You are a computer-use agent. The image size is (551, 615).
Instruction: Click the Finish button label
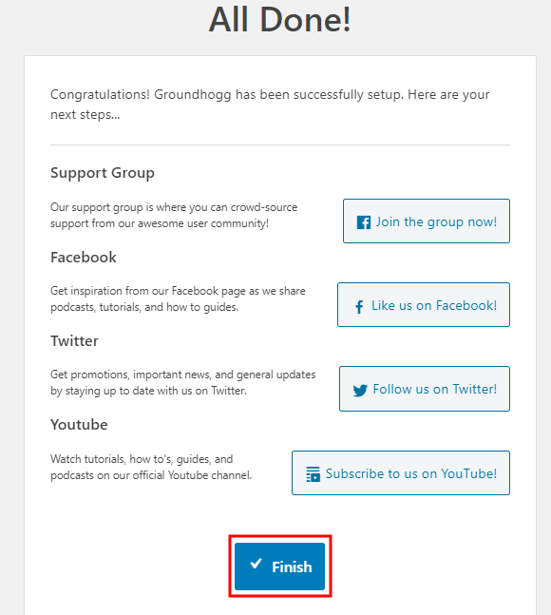(292, 567)
